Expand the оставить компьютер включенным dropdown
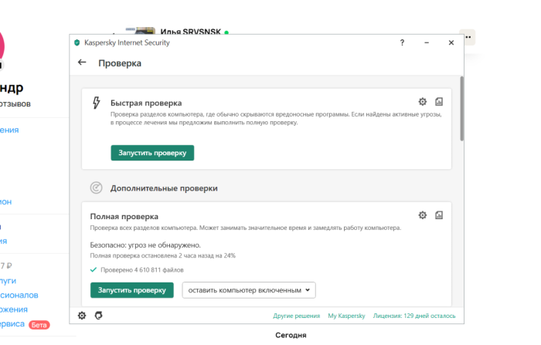 [x=249, y=290]
